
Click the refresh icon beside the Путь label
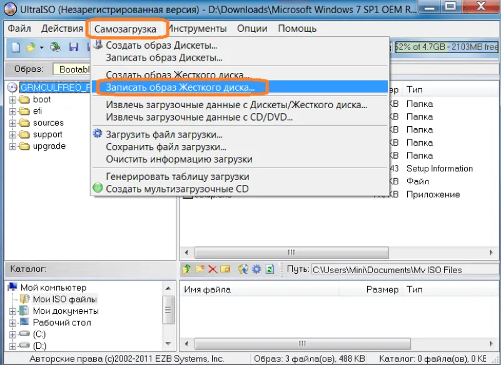click(x=270, y=269)
